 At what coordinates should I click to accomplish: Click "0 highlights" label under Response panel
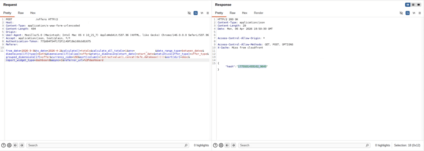(x=383, y=145)
